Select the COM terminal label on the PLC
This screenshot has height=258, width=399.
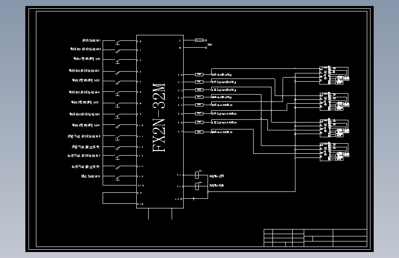coord(179,199)
